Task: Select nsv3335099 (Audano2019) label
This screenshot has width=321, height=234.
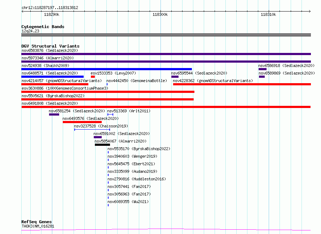Action: 132,171
